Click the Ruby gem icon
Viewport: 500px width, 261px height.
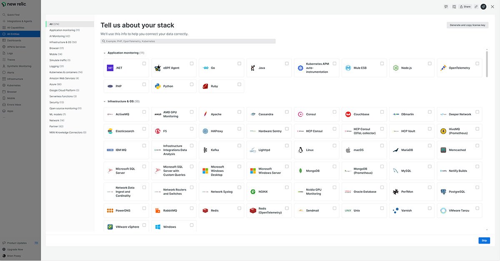pyautogui.click(x=205, y=86)
